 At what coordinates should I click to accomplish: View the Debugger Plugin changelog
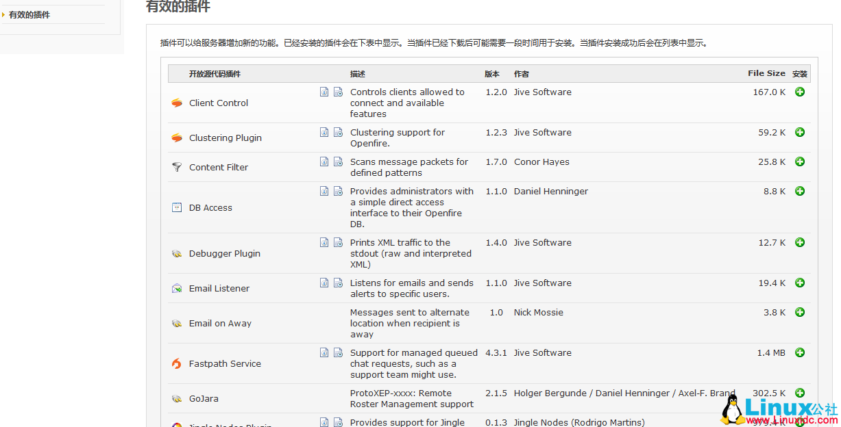338,242
